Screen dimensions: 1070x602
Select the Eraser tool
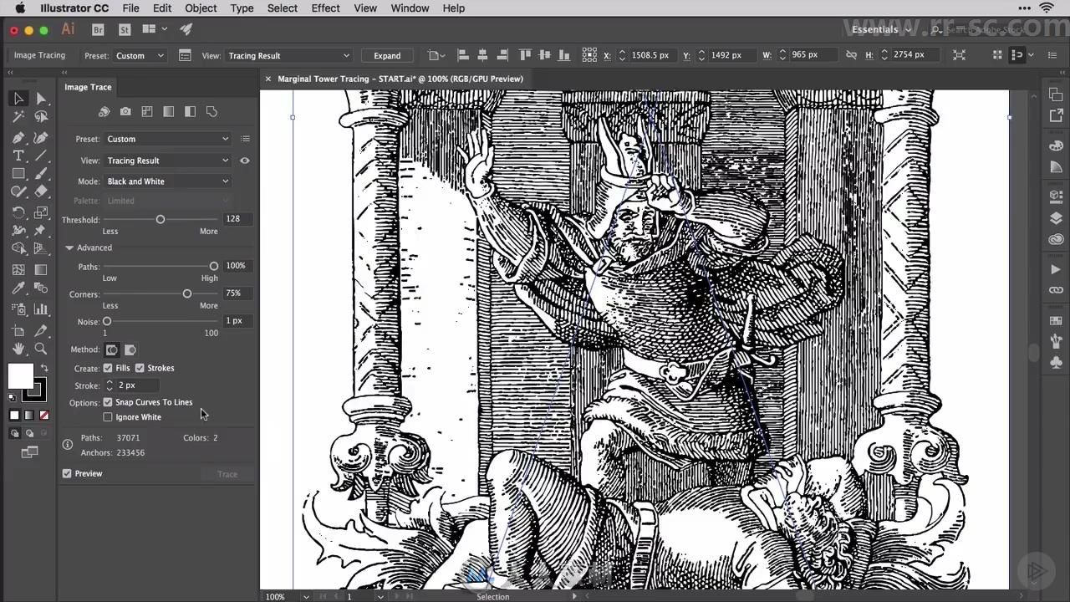point(41,192)
